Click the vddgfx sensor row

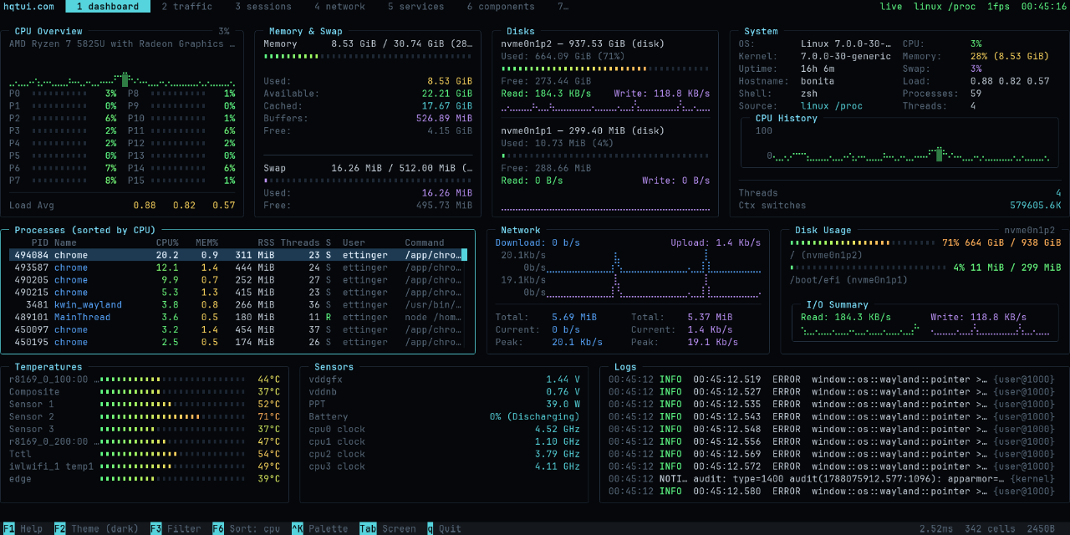(x=444, y=380)
